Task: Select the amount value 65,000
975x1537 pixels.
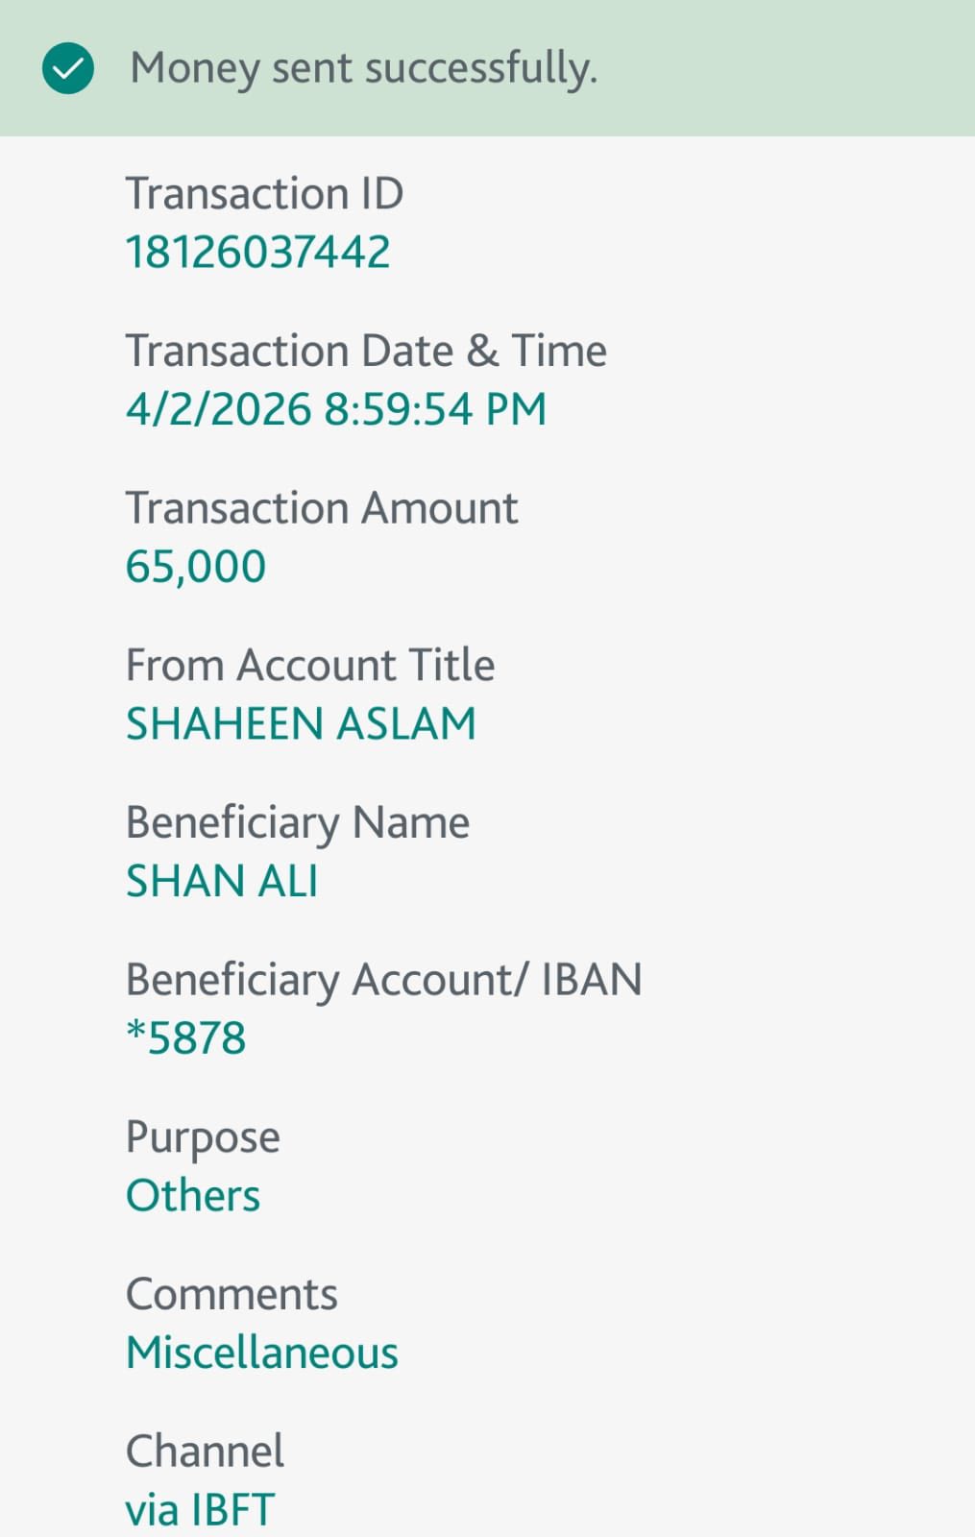Action: point(196,567)
